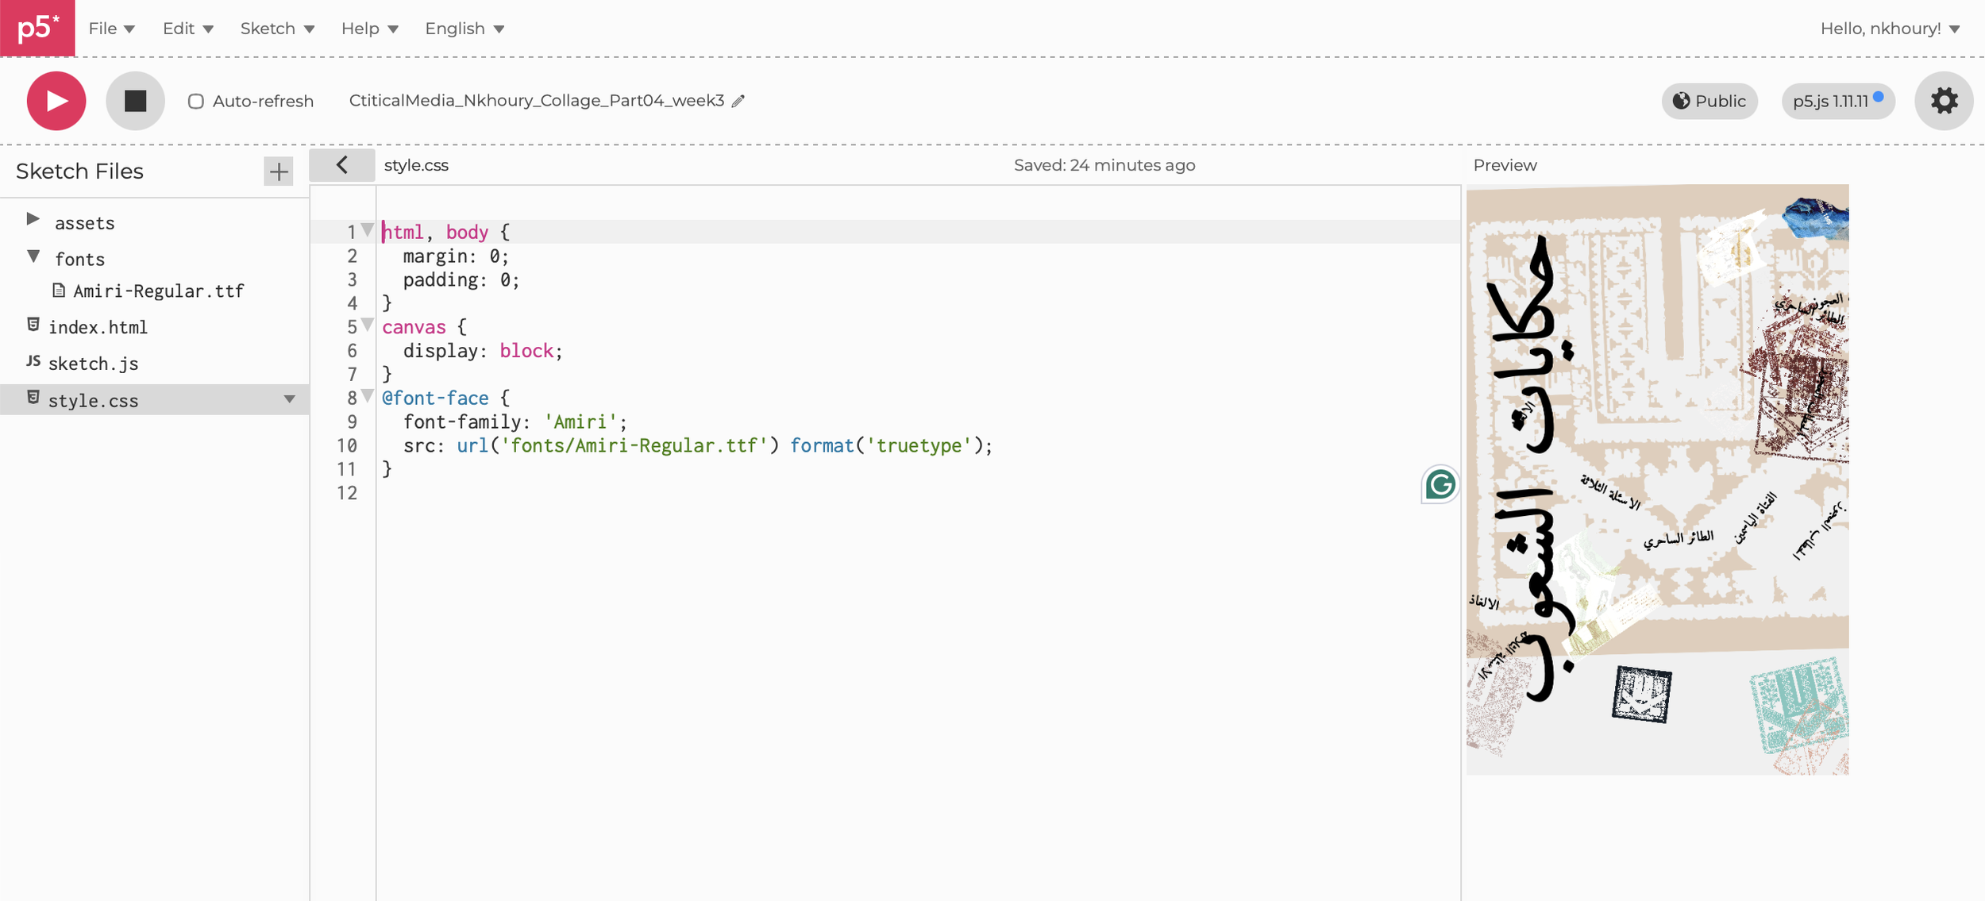
Task: Select the Amiri-Regular.ttf file
Action: 158,291
